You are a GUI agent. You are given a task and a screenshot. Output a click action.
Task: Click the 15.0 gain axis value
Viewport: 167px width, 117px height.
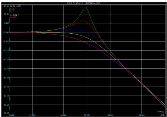pyautogui.click(x=6, y=6)
